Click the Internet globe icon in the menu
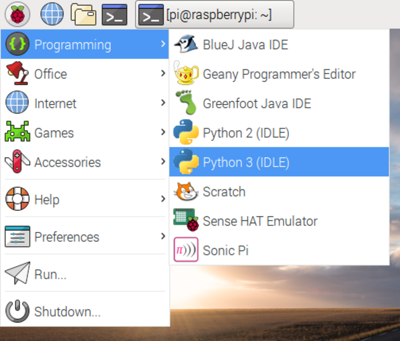The image size is (400, 341). 17,102
